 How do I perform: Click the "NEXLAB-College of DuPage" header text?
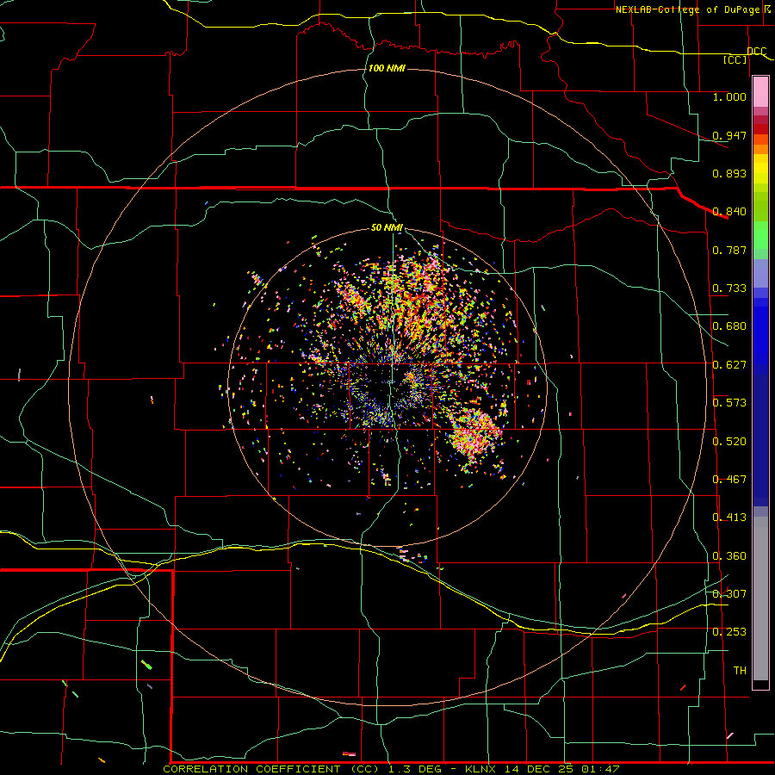pyautogui.click(x=687, y=9)
